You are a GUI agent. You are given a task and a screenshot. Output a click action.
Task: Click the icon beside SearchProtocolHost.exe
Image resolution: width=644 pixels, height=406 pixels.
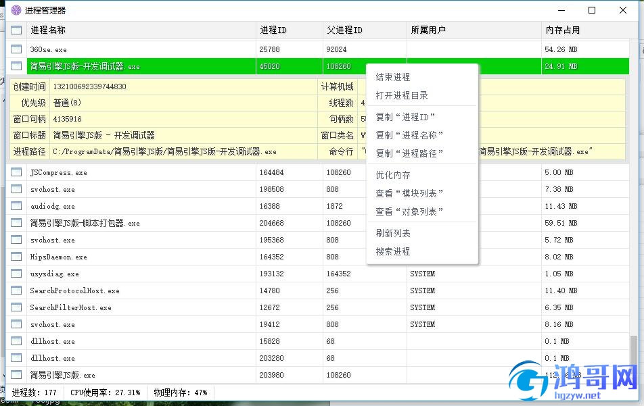pos(16,290)
